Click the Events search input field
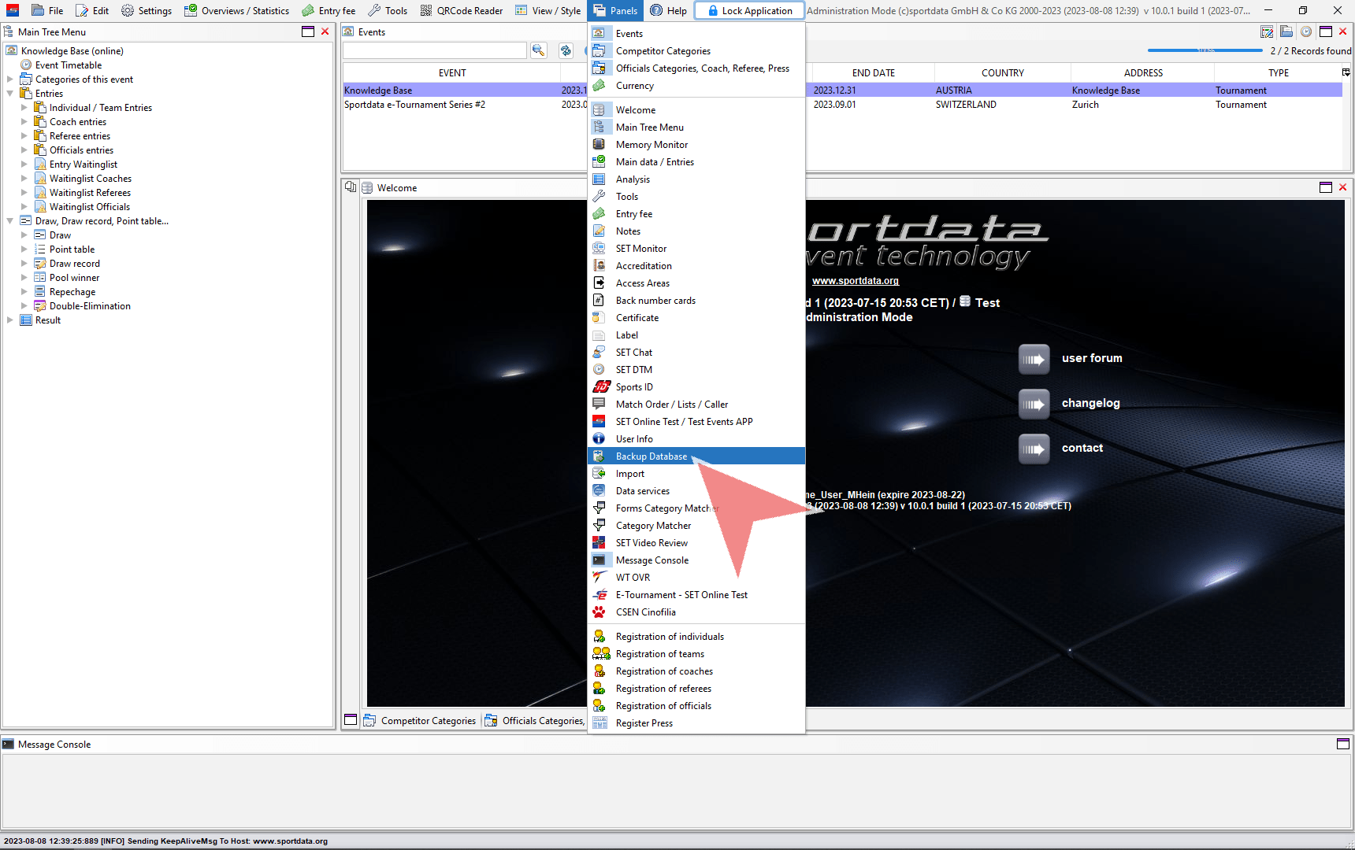 [x=434, y=50]
